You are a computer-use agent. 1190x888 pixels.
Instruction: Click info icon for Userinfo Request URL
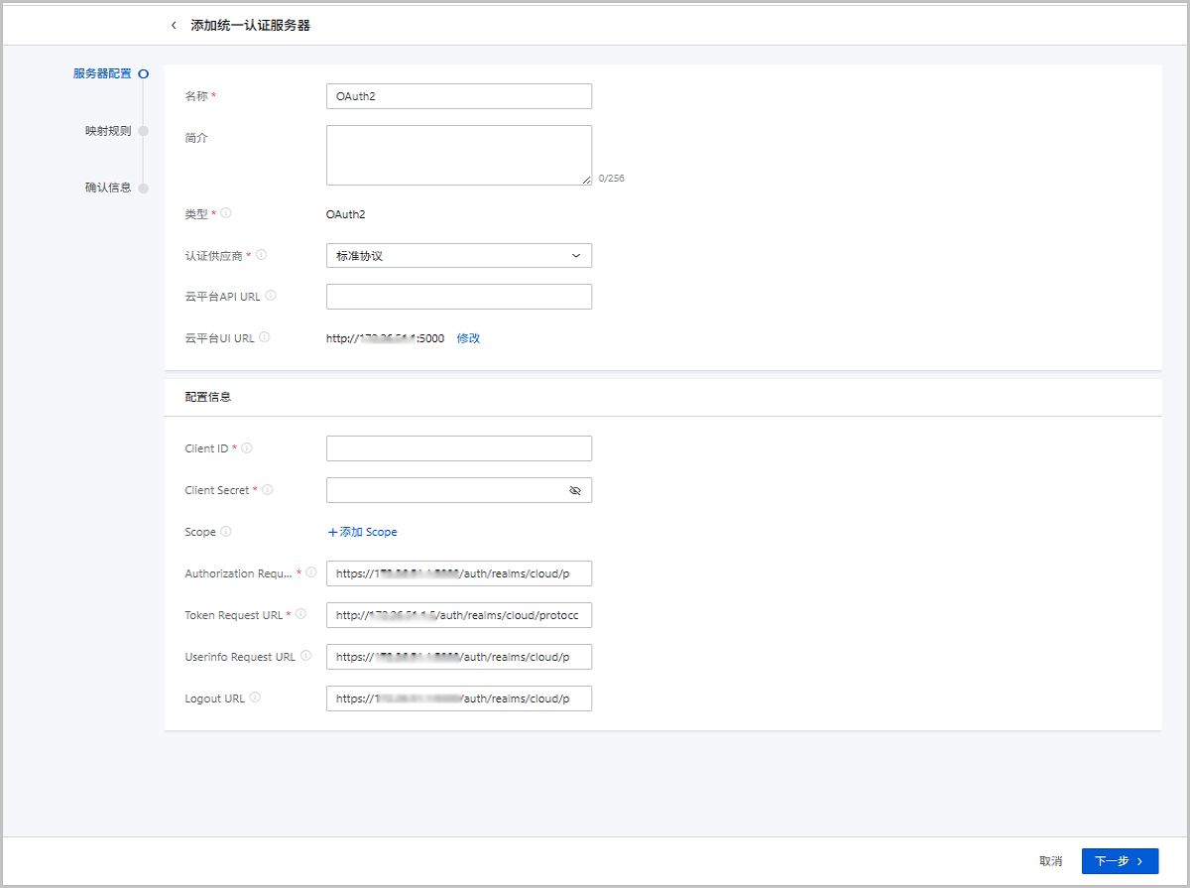[x=305, y=656]
